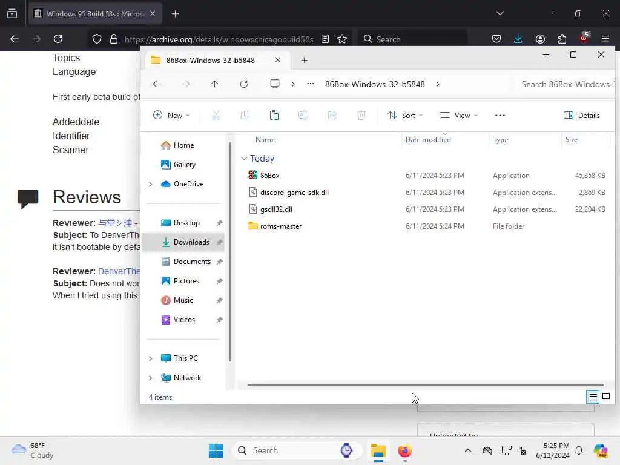Open Firefox extensions puzzle icon
Image resolution: width=620 pixels, height=465 pixels.
562,39
